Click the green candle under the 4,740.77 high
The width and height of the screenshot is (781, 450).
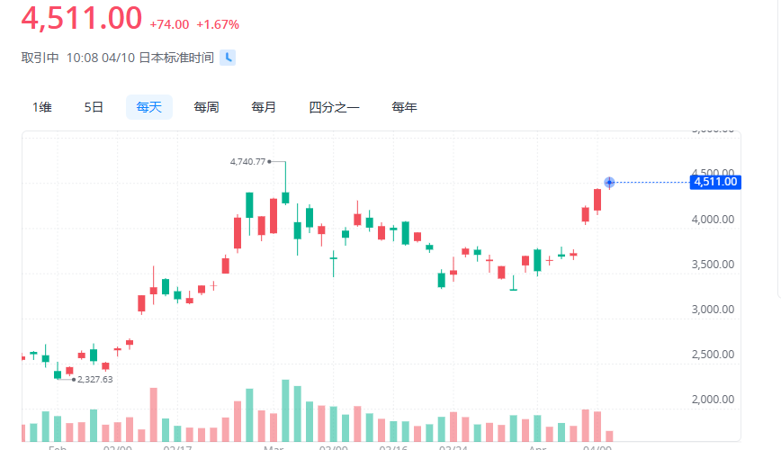pos(285,197)
